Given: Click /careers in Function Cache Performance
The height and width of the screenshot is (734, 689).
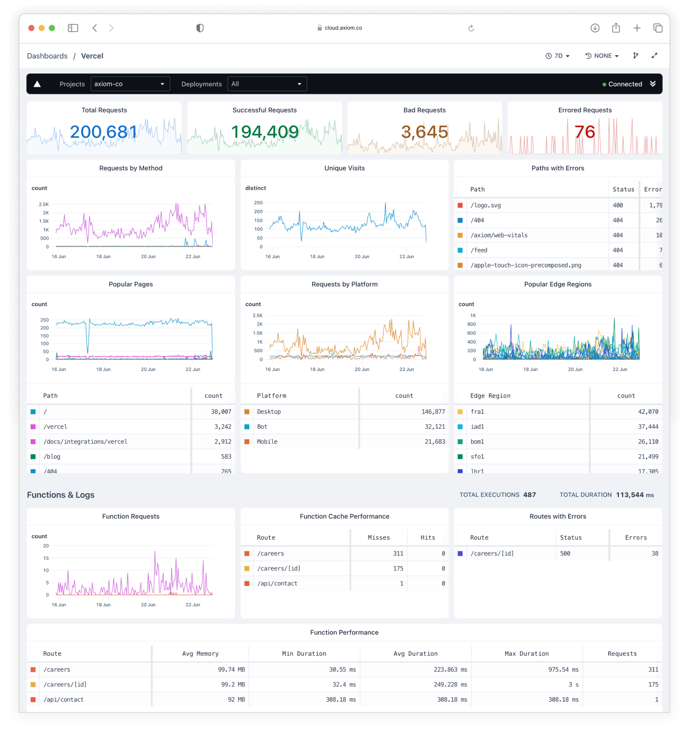Looking at the screenshot, I should point(271,554).
